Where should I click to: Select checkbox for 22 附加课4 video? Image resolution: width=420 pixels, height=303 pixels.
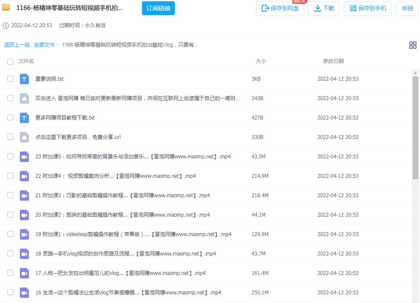click(10, 176)
